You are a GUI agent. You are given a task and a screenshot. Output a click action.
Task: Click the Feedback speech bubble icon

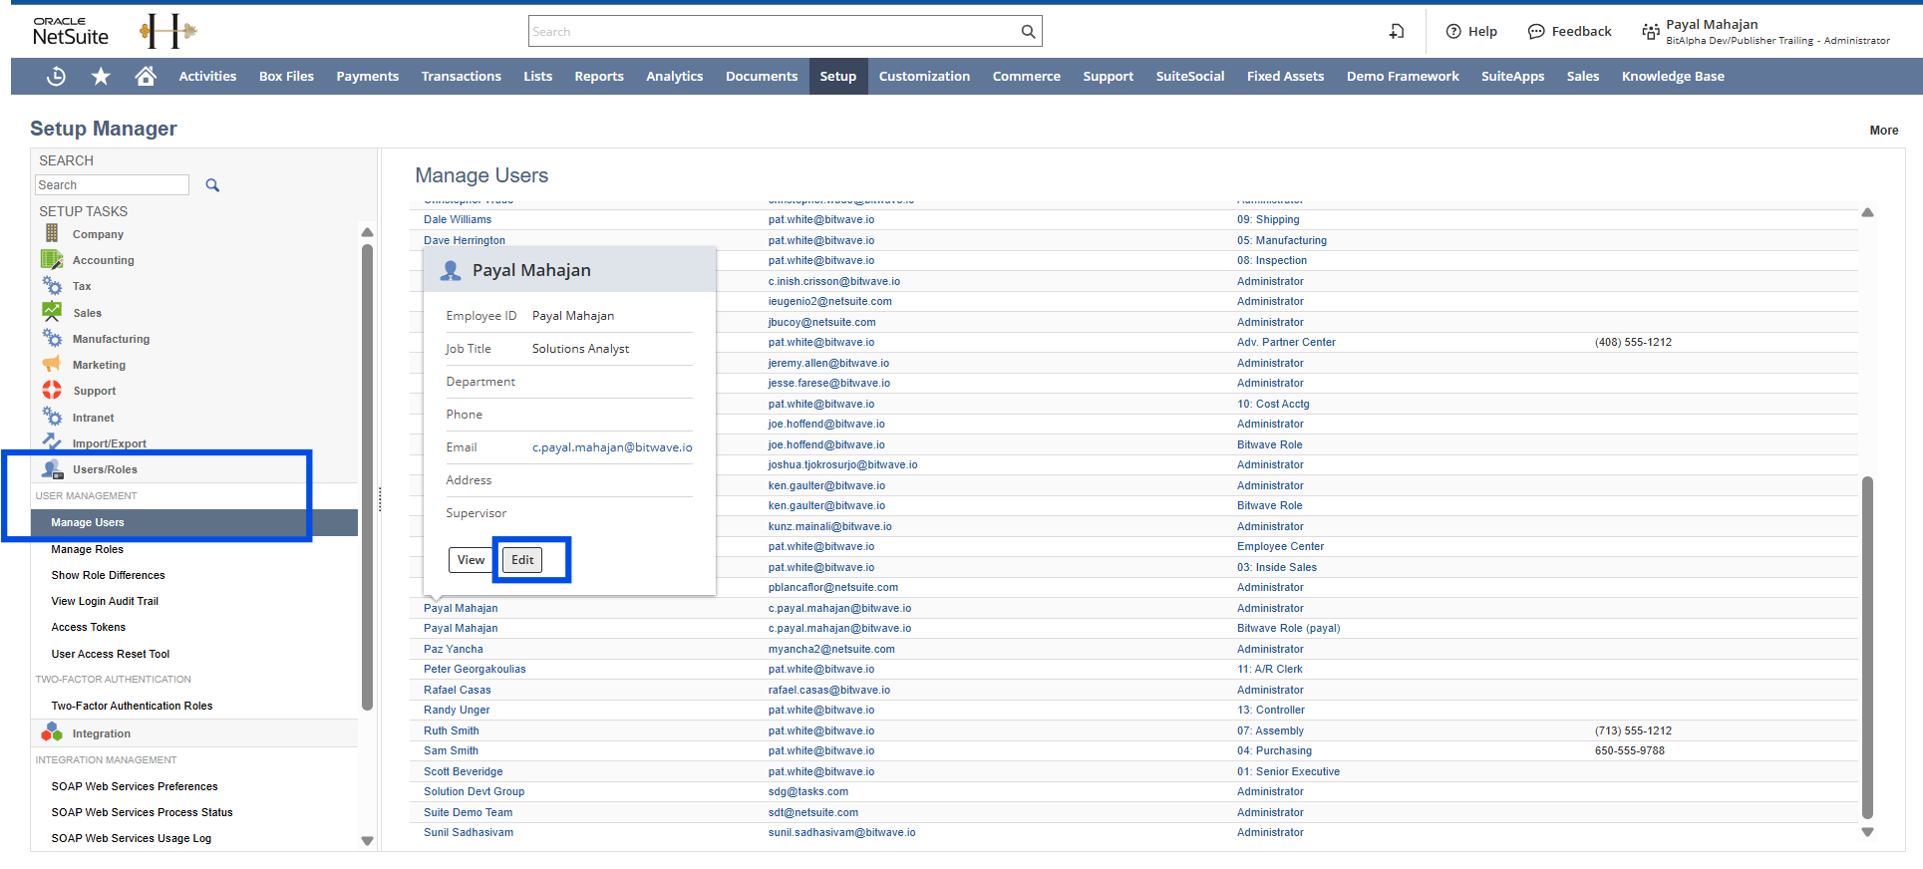[1536, 32]
